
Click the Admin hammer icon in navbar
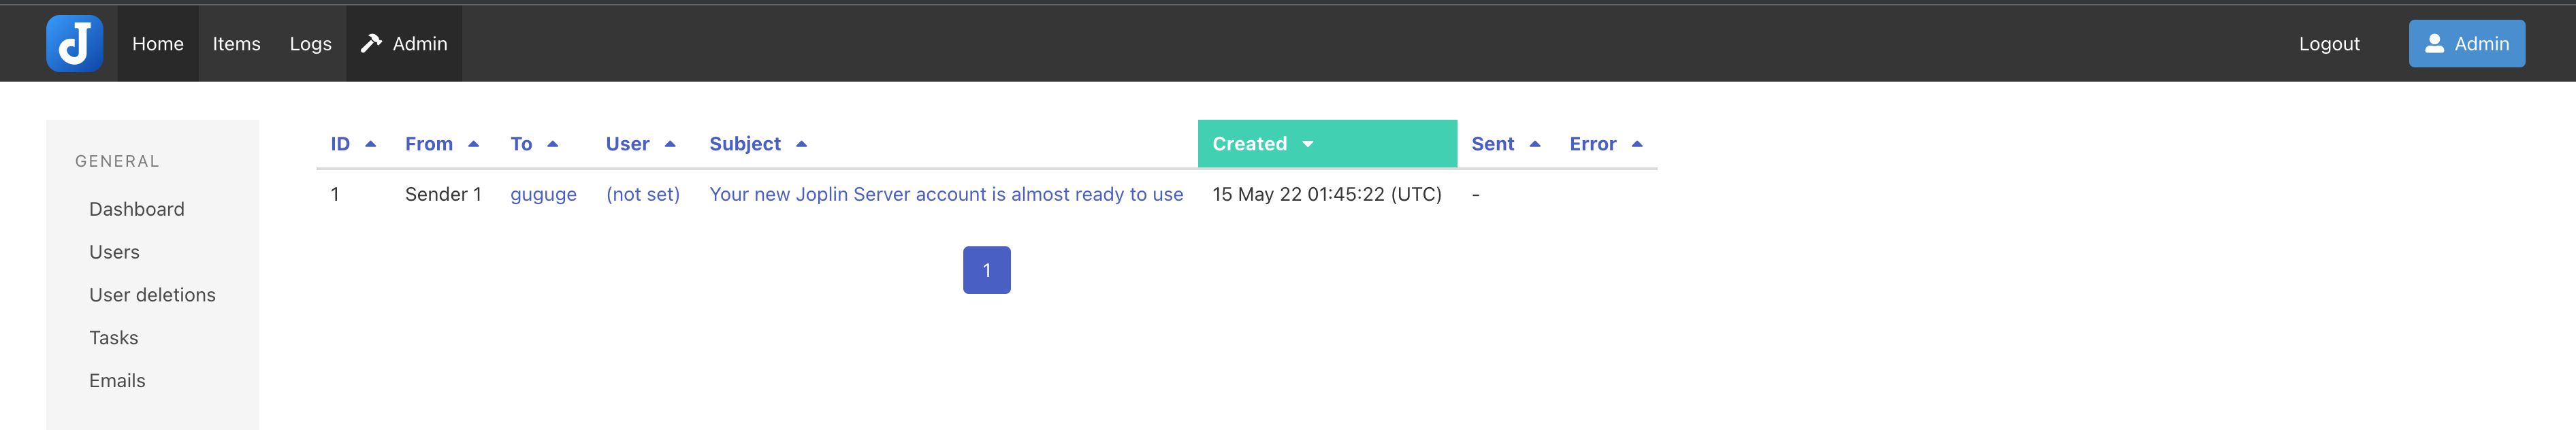click(371, 43)
